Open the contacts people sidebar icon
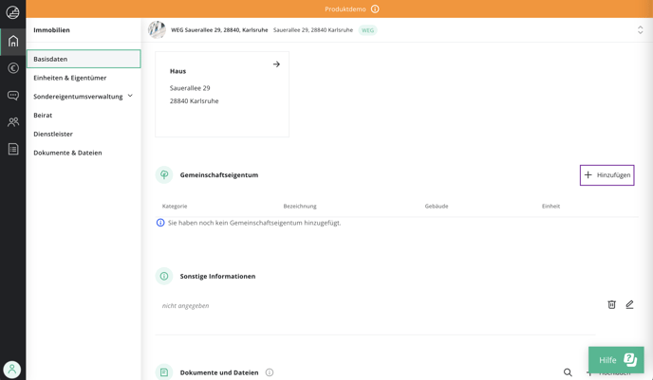The width and height of the screenshot is (653, 380). (x=13, y=122)
